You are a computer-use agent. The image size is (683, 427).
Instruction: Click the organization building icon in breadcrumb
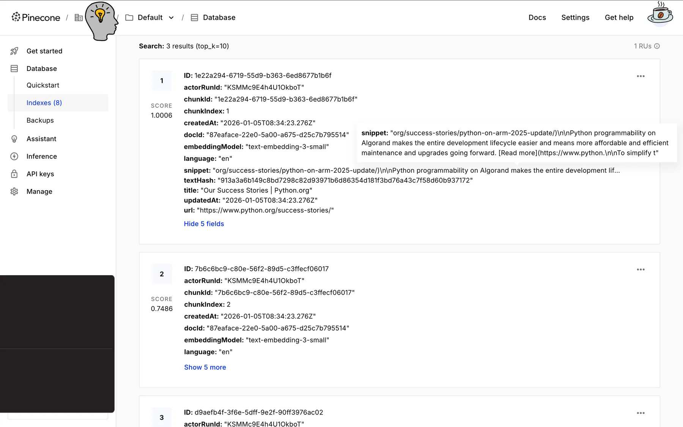[x=79, y=17]
